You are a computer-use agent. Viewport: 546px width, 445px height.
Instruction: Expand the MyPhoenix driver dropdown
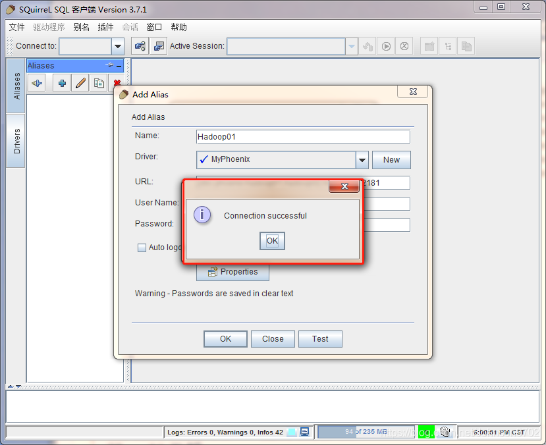362,160
